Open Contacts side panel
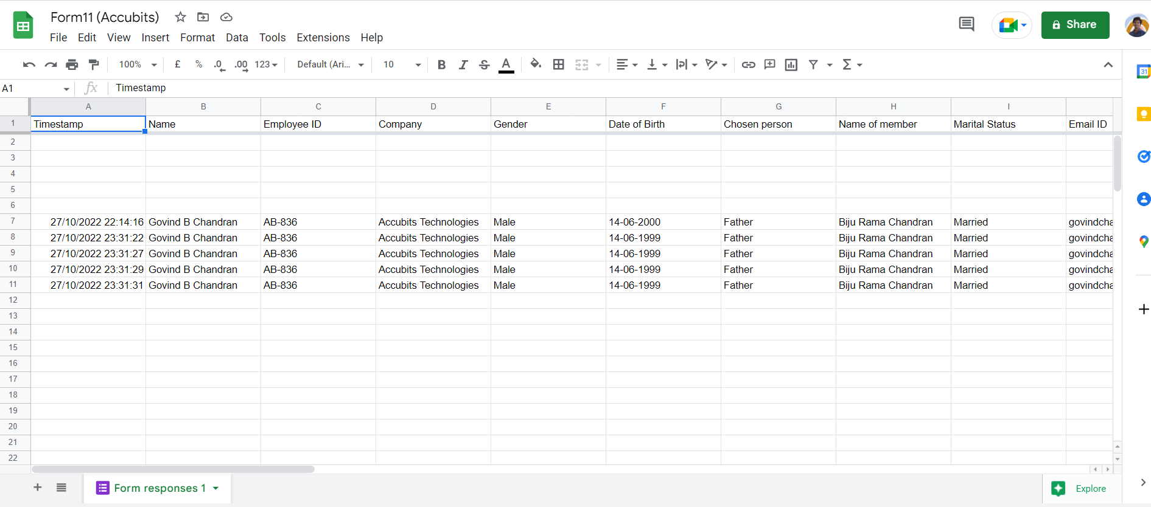1151x507 pixels. click(1143, 199)
